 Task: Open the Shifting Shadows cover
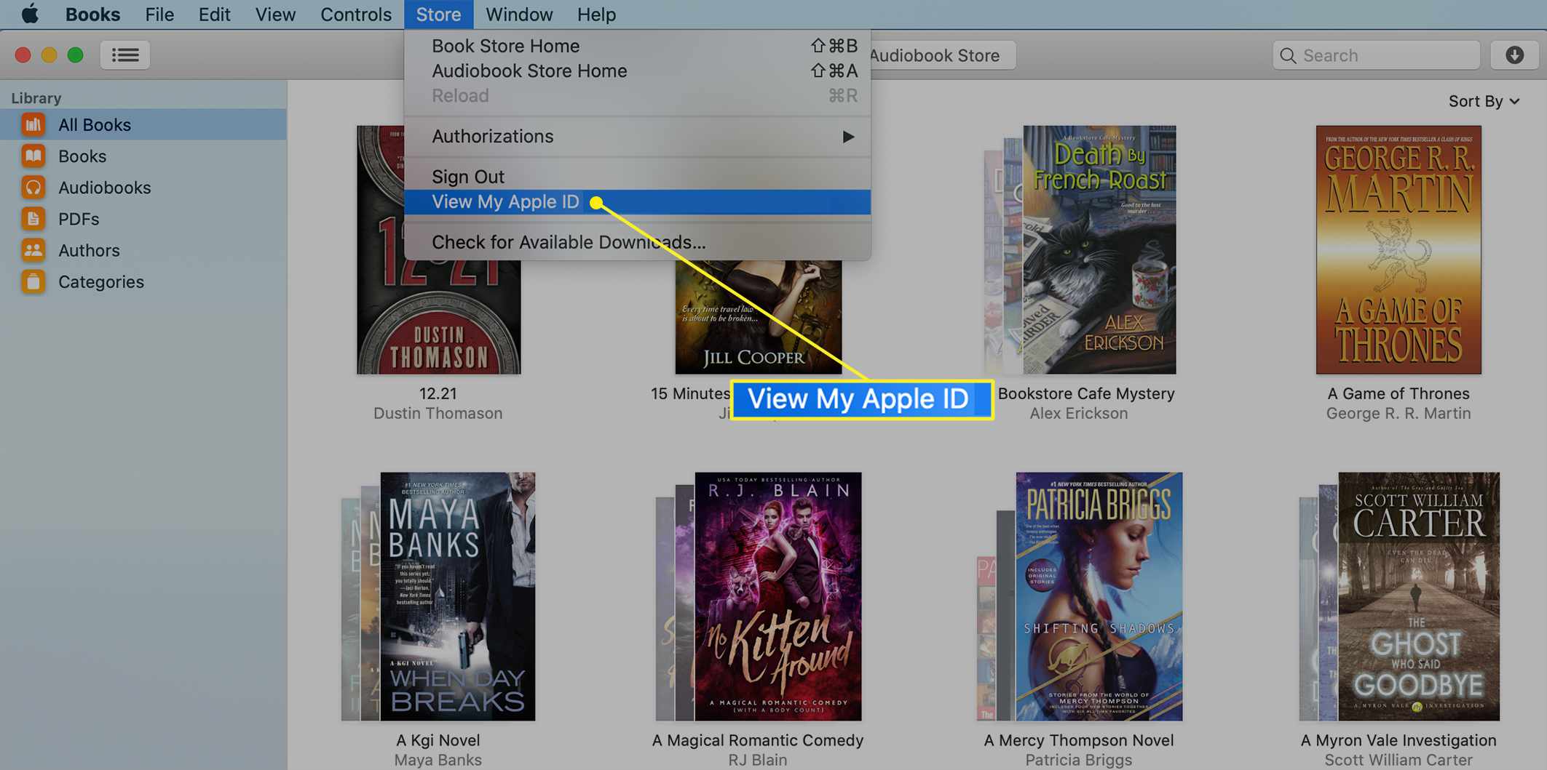click(1099, 596)
